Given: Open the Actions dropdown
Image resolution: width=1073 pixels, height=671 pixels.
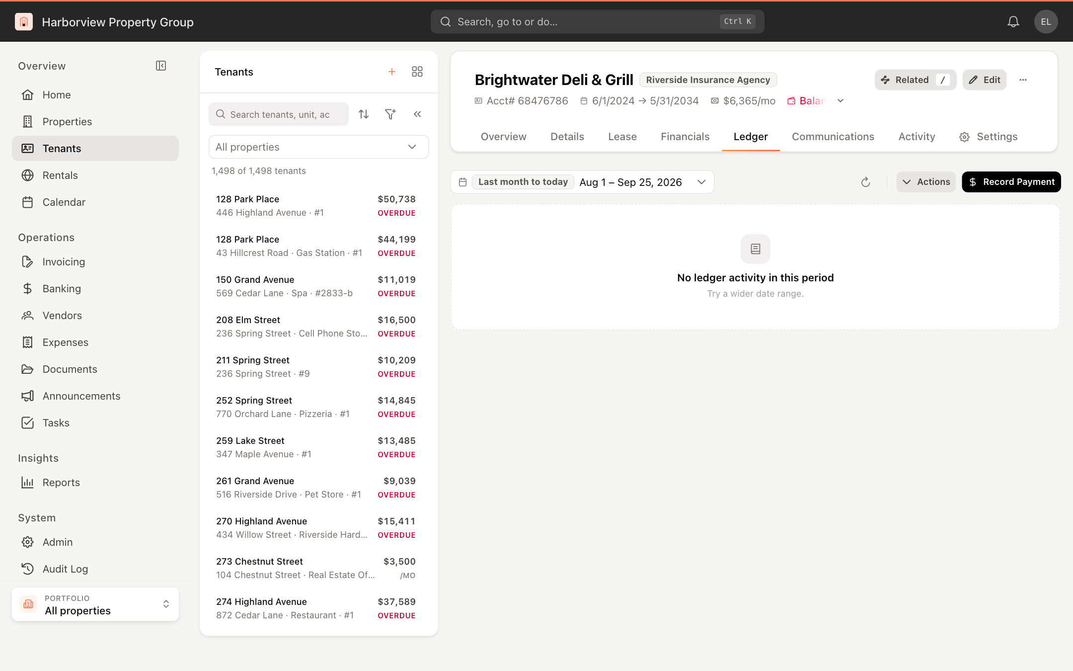Looking at the screenshot, I should point(926,182).
